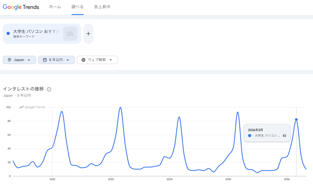Click the globe icon in ウェブ検索 filter

click(83, 60)
